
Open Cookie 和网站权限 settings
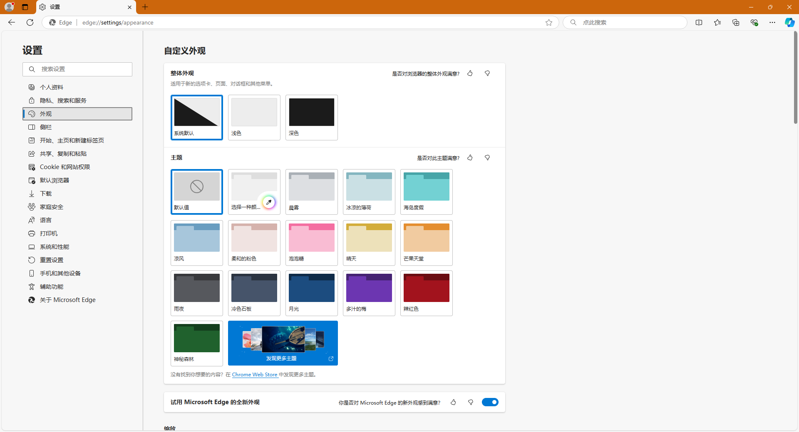[77, 167]
